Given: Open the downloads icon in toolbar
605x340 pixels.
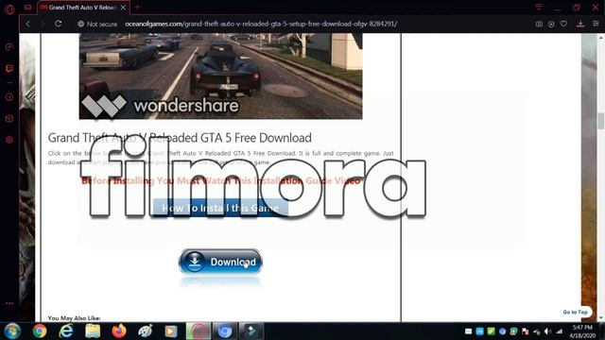Looking at the screenshot, I should pos(580,24).
